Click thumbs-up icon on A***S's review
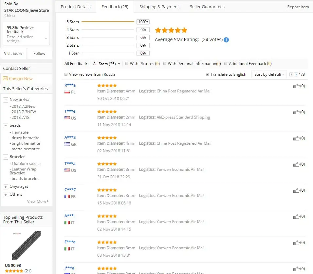This screenshot has height=274, width=313. pyautogui.click(x=296, y=138)
